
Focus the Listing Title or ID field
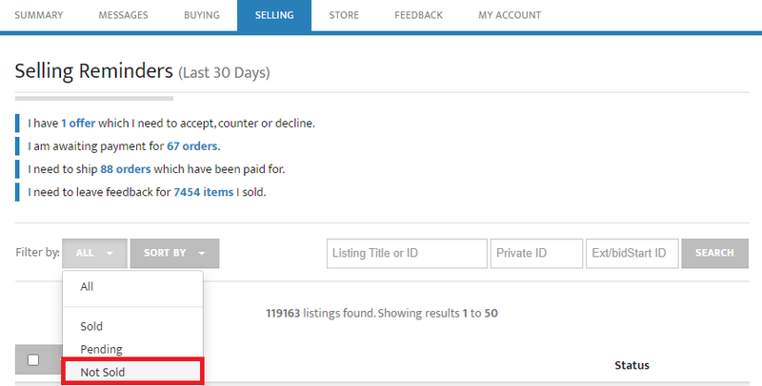(407, 253)
